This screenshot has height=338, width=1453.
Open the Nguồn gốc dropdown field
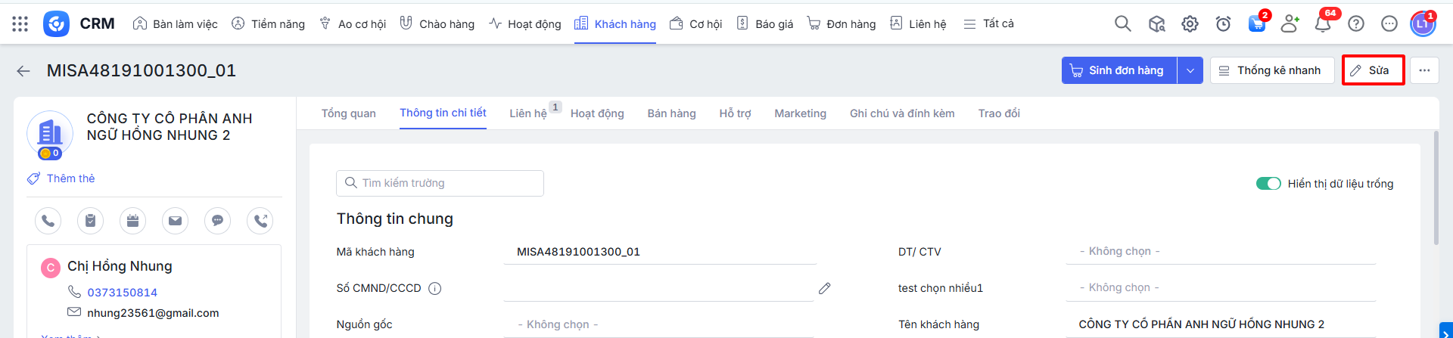point(658,324)
